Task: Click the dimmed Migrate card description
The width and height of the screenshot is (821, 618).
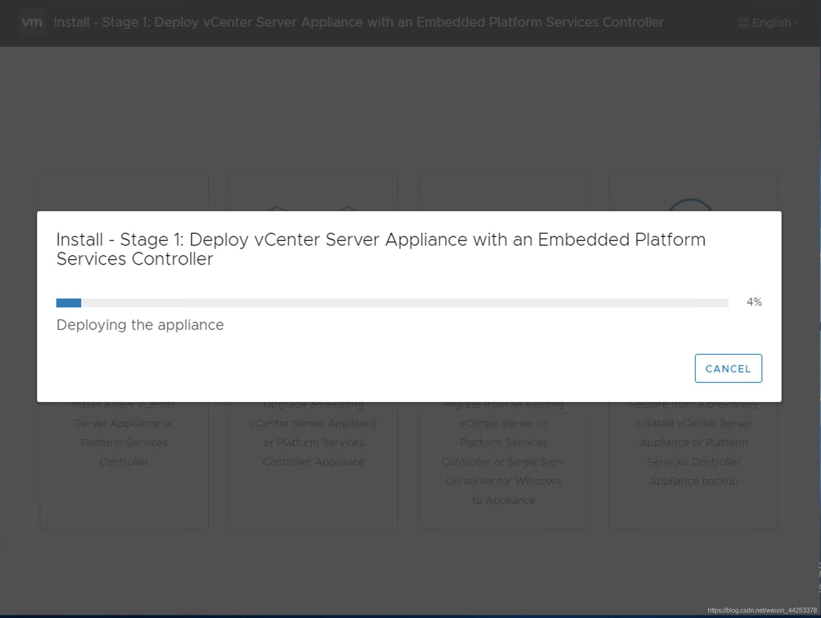Action: 503,453
